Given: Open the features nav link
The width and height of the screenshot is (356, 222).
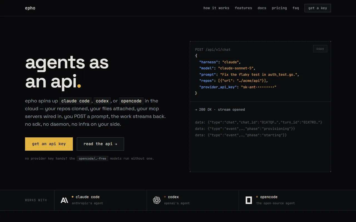Looking at the screenshot, I should click(x=243, y=8).
